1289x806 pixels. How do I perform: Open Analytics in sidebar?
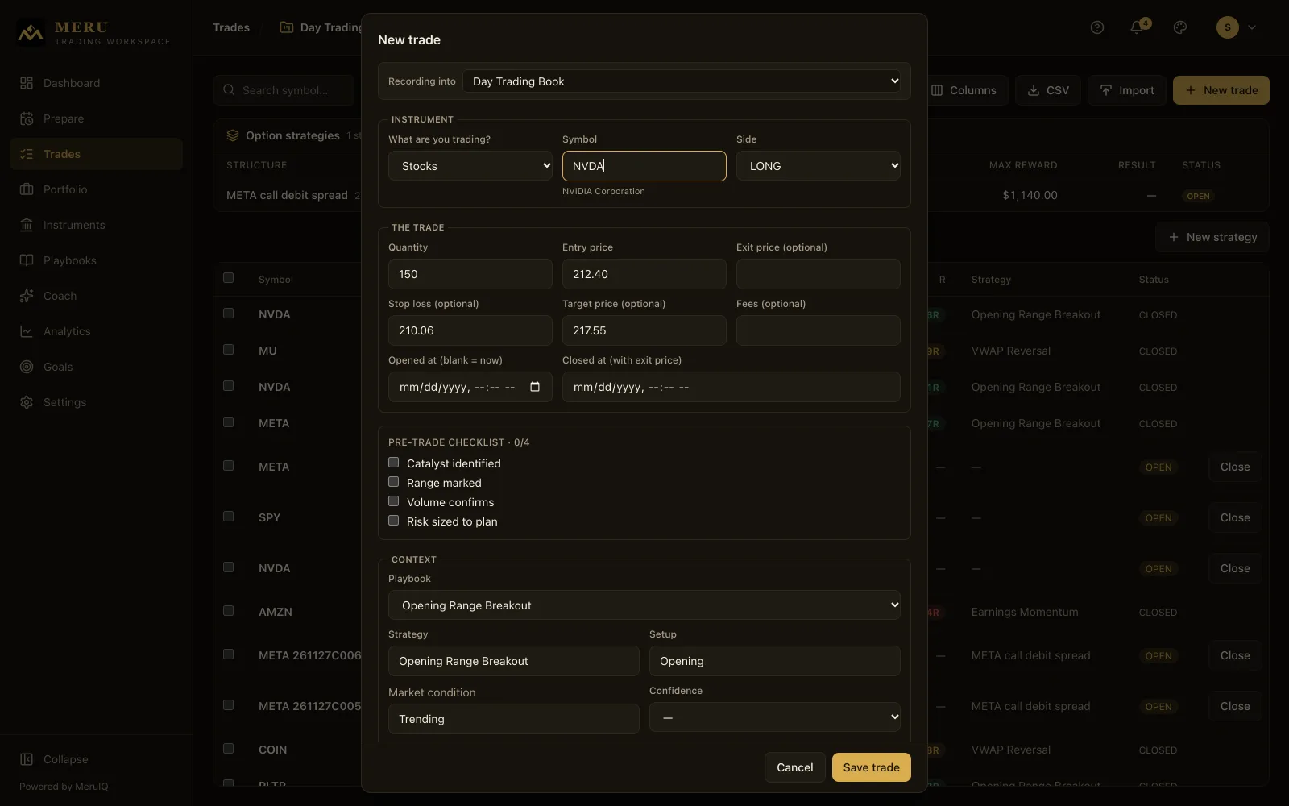[96, 331]
